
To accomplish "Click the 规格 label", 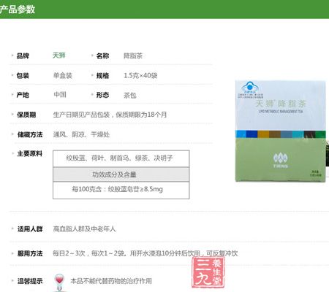I will (102, 76).
